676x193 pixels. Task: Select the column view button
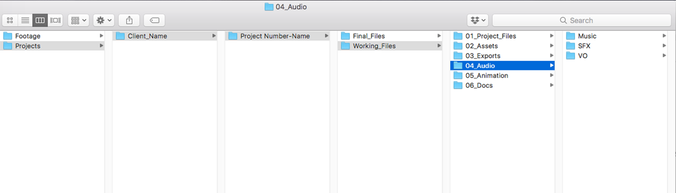(40, 20)
